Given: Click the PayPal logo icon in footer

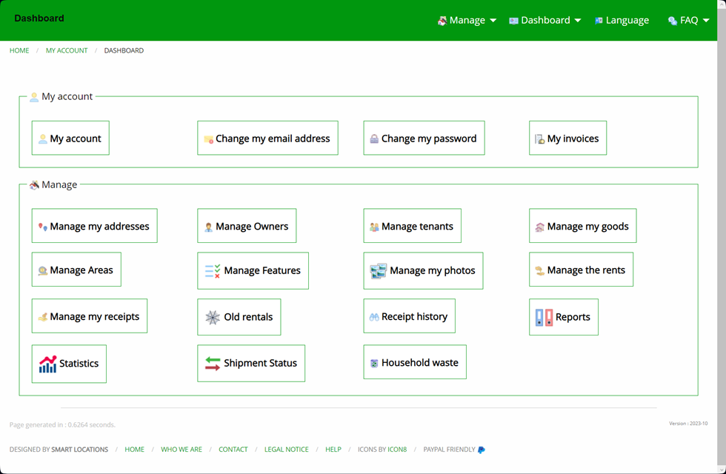Looking at the screenshot, I should 482,450.
